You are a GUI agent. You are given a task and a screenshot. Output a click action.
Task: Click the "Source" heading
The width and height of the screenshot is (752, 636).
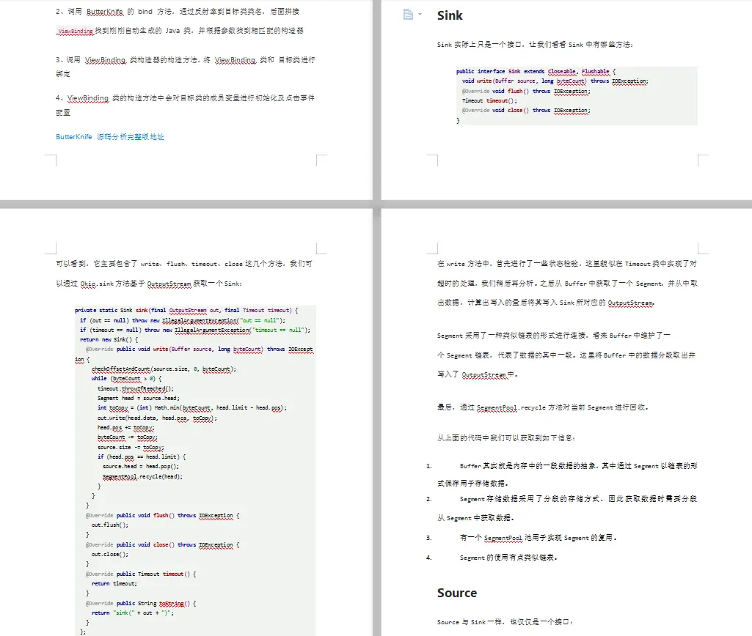[x=457, y=593]
